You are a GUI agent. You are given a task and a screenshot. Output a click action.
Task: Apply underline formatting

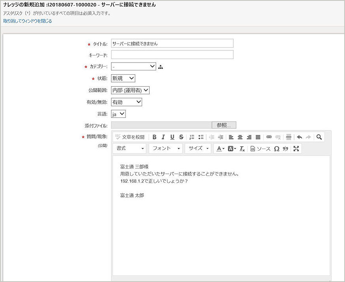[x=172, y=137]
